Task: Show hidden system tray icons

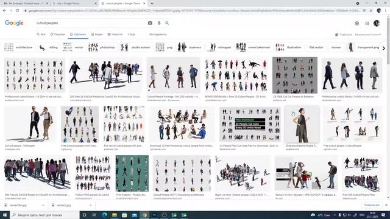Action: [x=335, y=215]
